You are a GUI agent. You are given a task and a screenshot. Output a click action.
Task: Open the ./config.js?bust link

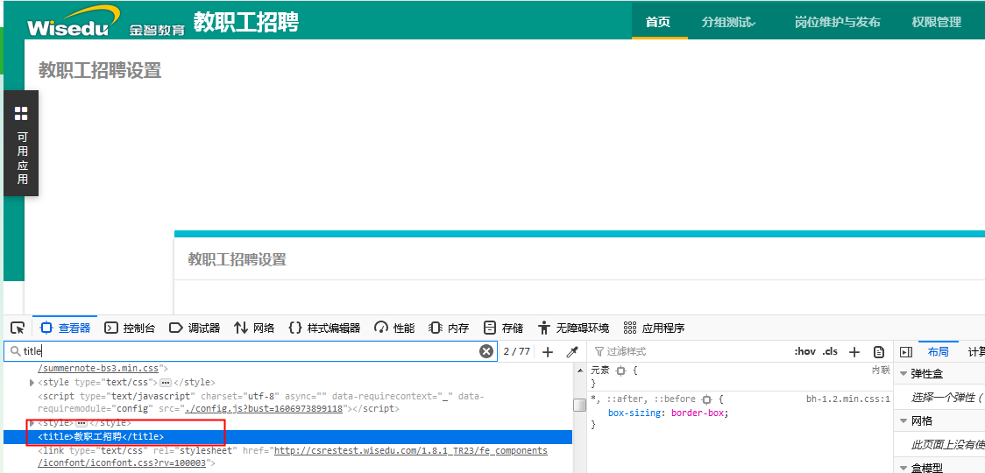263,409
